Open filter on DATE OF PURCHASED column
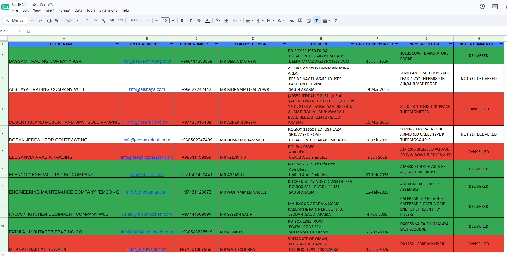507x256 pixels. point(396,44)
